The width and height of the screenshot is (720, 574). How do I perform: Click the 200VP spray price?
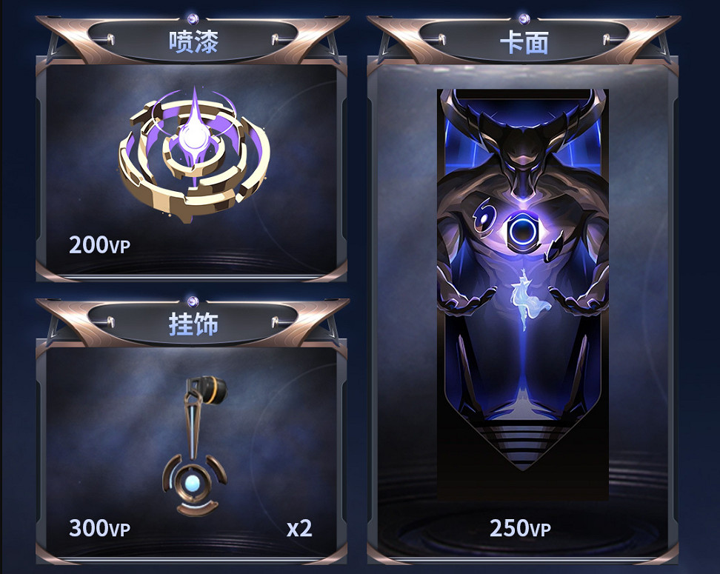tap(100, 245)
